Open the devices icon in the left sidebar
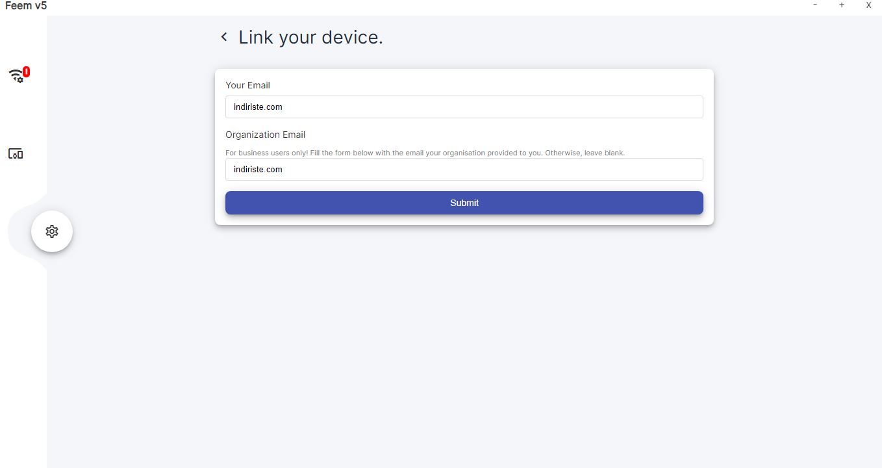 pyautogui.click(x=16, y=154)
